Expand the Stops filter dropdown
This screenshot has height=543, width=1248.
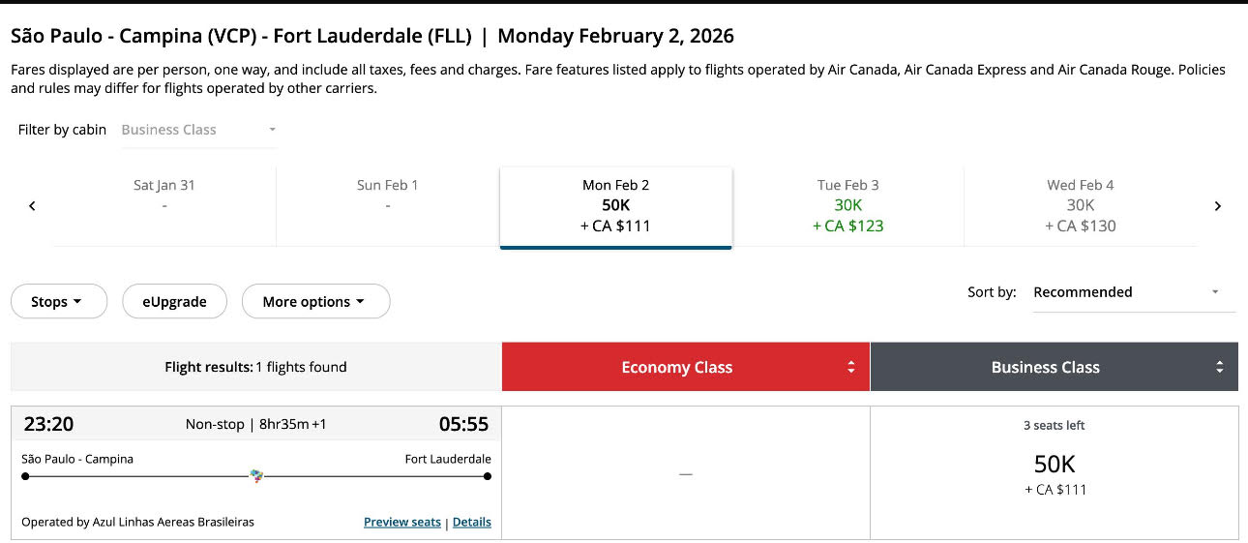(58, 301)
